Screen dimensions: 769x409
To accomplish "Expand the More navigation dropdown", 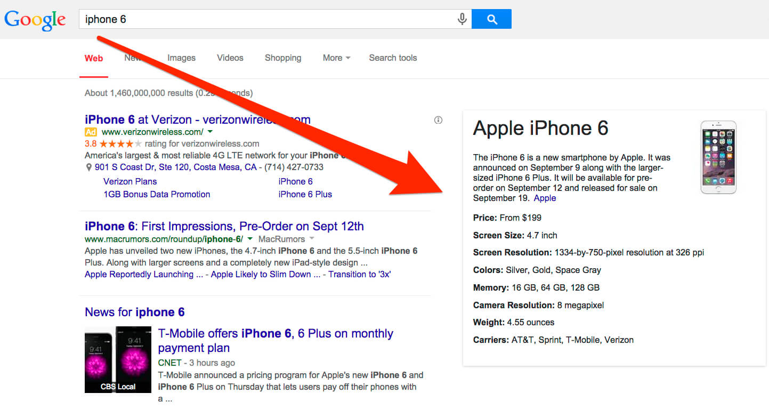I will tap(336, 58).
